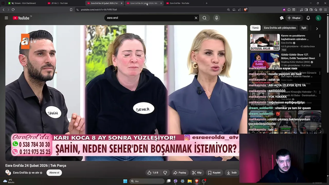Reload the current page
This screenshot has width=329, height=185.
(x=13, y=10)
